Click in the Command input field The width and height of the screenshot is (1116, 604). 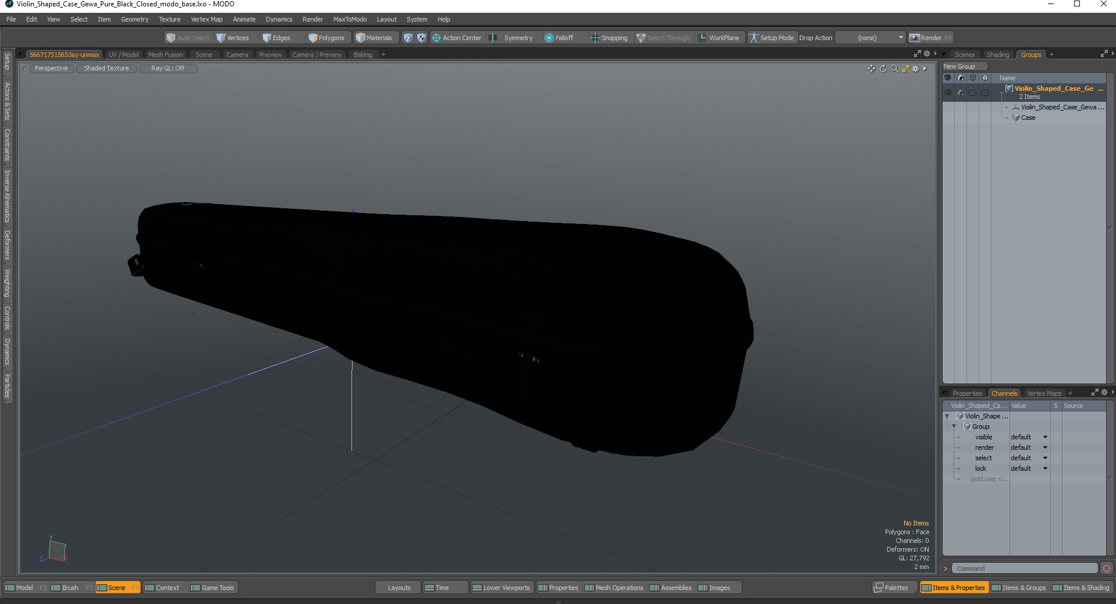pos(1025,569)
